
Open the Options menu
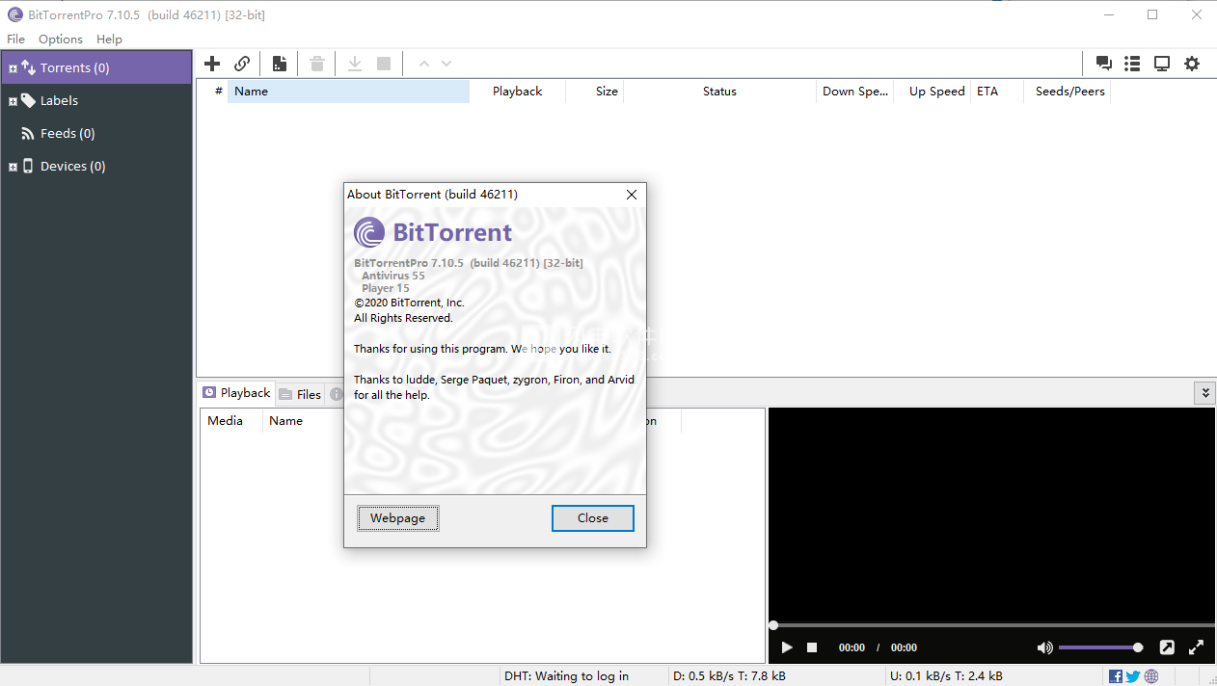(61, 39)
